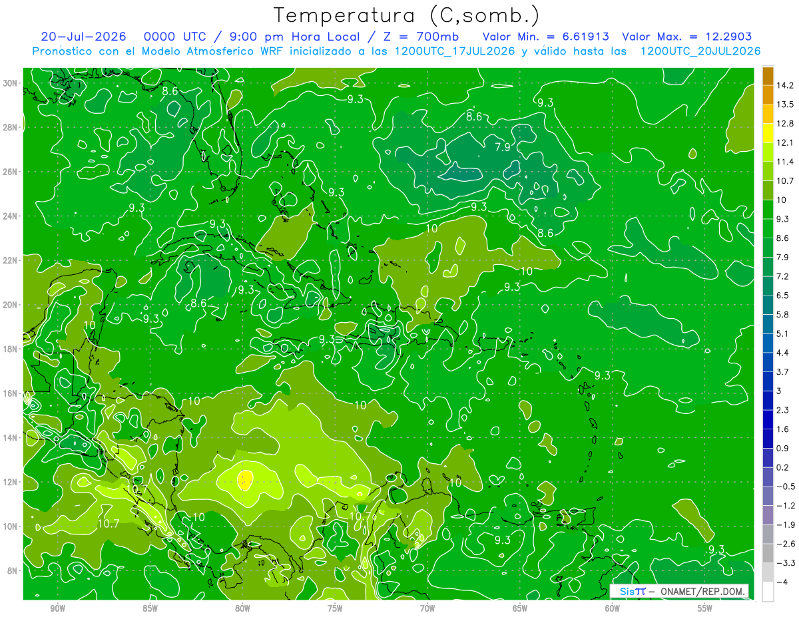This screenshot has width=799, height=617.
Task: Click the purple swatch between -1.9 and -1.2
Action: tap(768, 515)
